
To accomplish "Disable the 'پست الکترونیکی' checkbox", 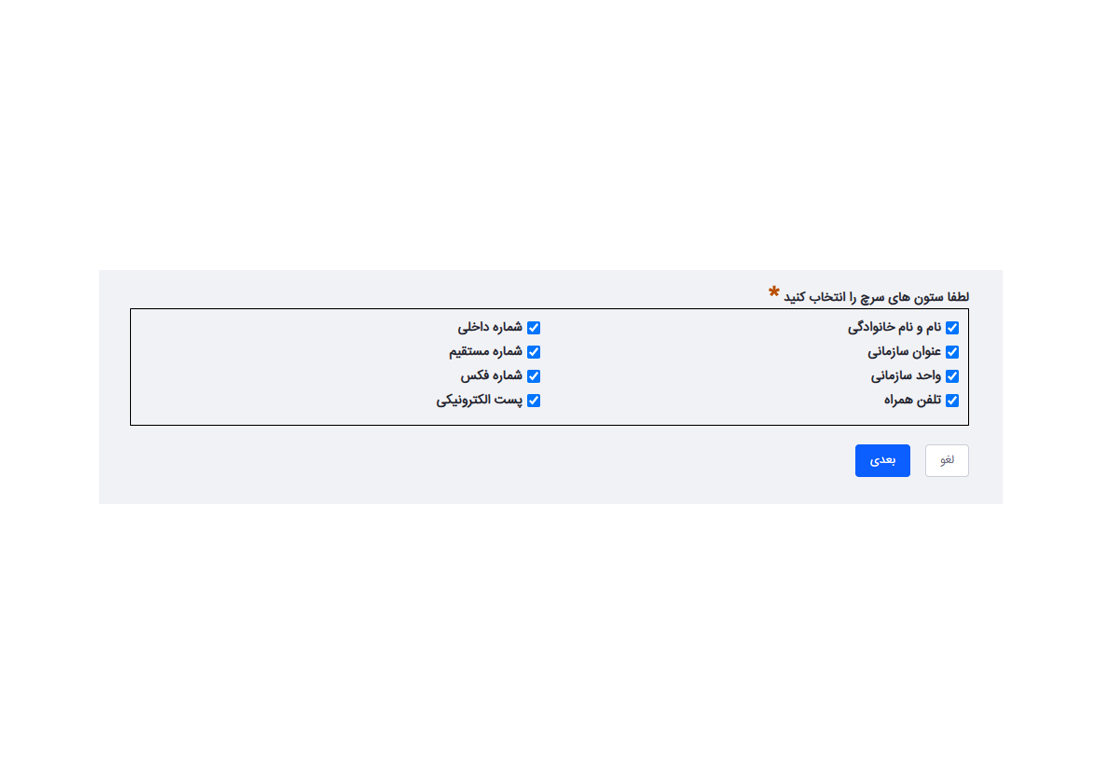I will (534, 401).
